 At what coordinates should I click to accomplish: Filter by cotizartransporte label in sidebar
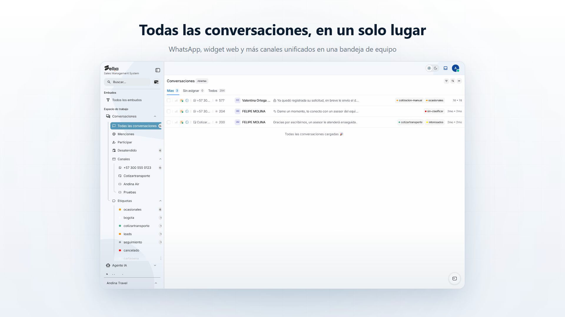[x=136, y=226]
